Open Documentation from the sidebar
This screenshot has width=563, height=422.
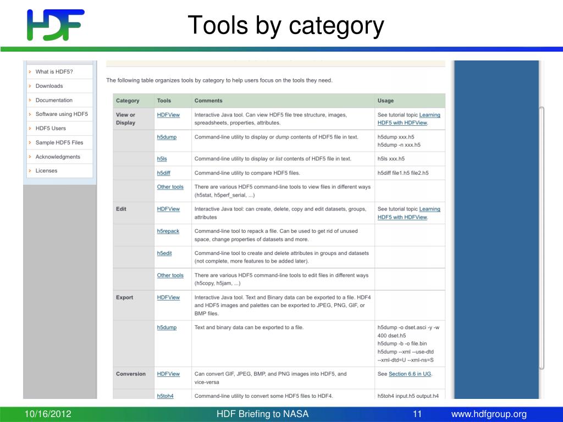tap(54, 100)
